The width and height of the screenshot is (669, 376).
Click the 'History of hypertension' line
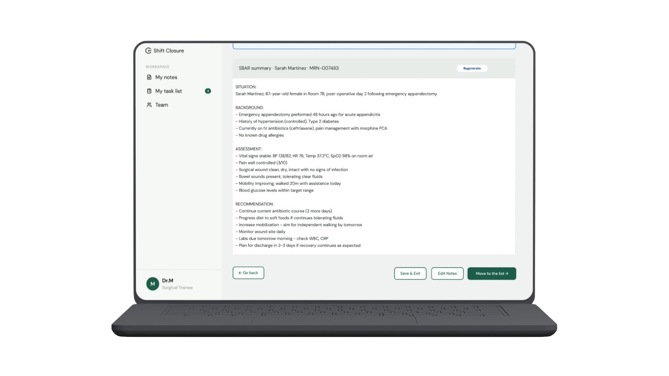[x=287, y=121]
